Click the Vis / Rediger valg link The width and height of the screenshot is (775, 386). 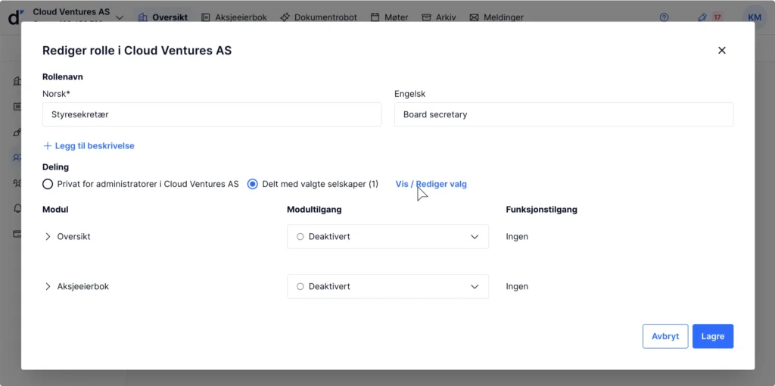[x=431, y=184]
